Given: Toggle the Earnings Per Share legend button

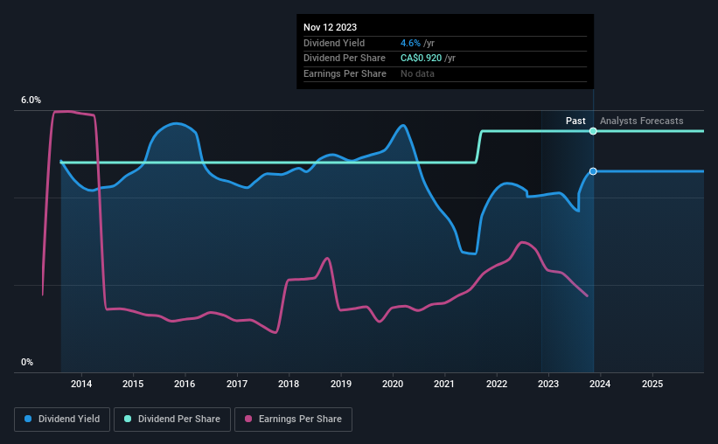Looking at the screenshot, I should point(293,420).
